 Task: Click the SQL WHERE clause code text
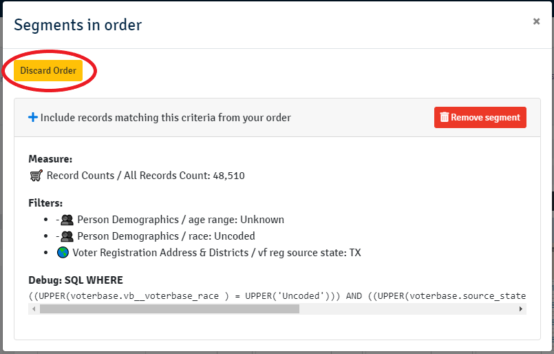click(x=277, y=295)
